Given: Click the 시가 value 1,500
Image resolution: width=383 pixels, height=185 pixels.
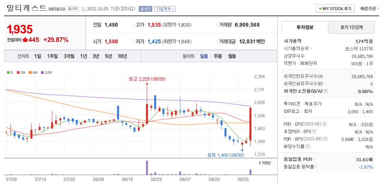Looking at the screenshot, I should tap(111, 42).
